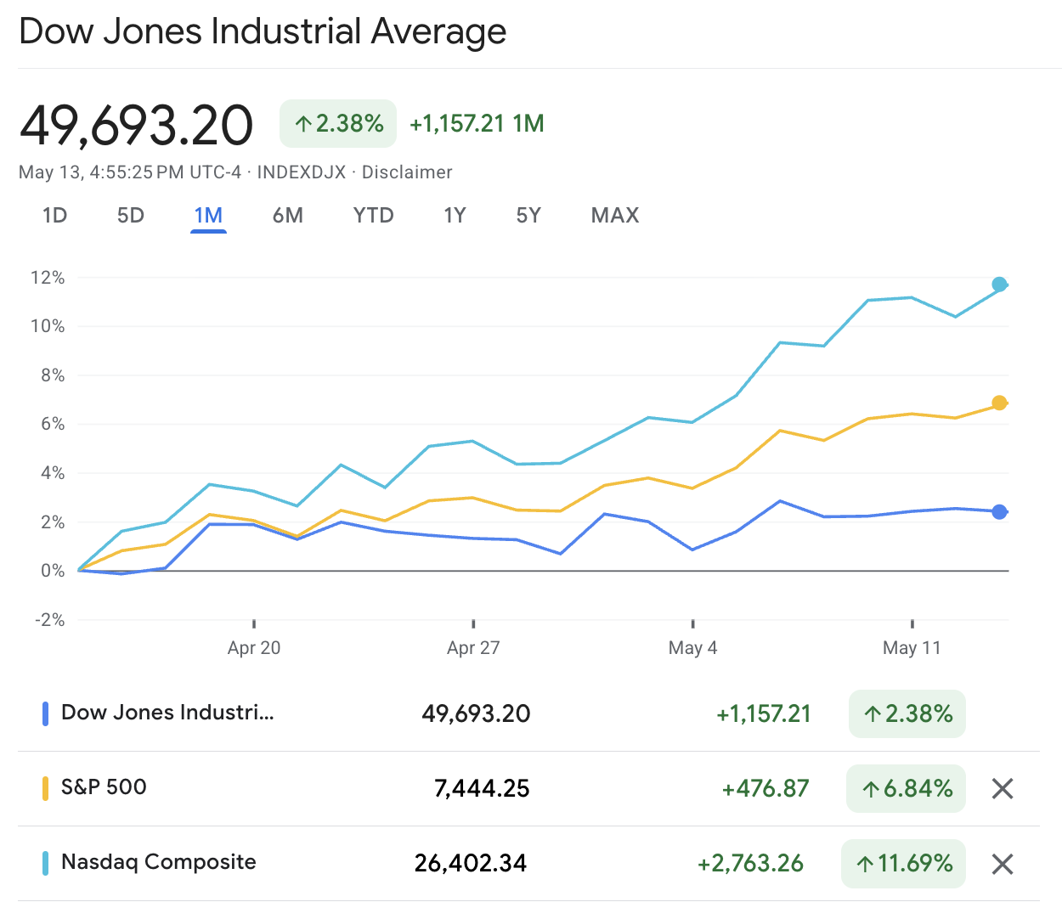Viewport: 1062px width, 919px height.
Task: Click the May 13 timestamp text
Action: coord(130,172)
